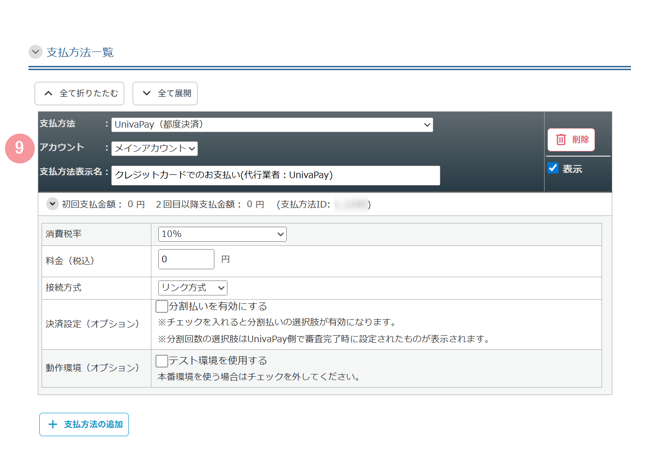Click the down arrow icon in 全て展開
This screenshot has width=659, height=460.
click(x=147, y=93)
